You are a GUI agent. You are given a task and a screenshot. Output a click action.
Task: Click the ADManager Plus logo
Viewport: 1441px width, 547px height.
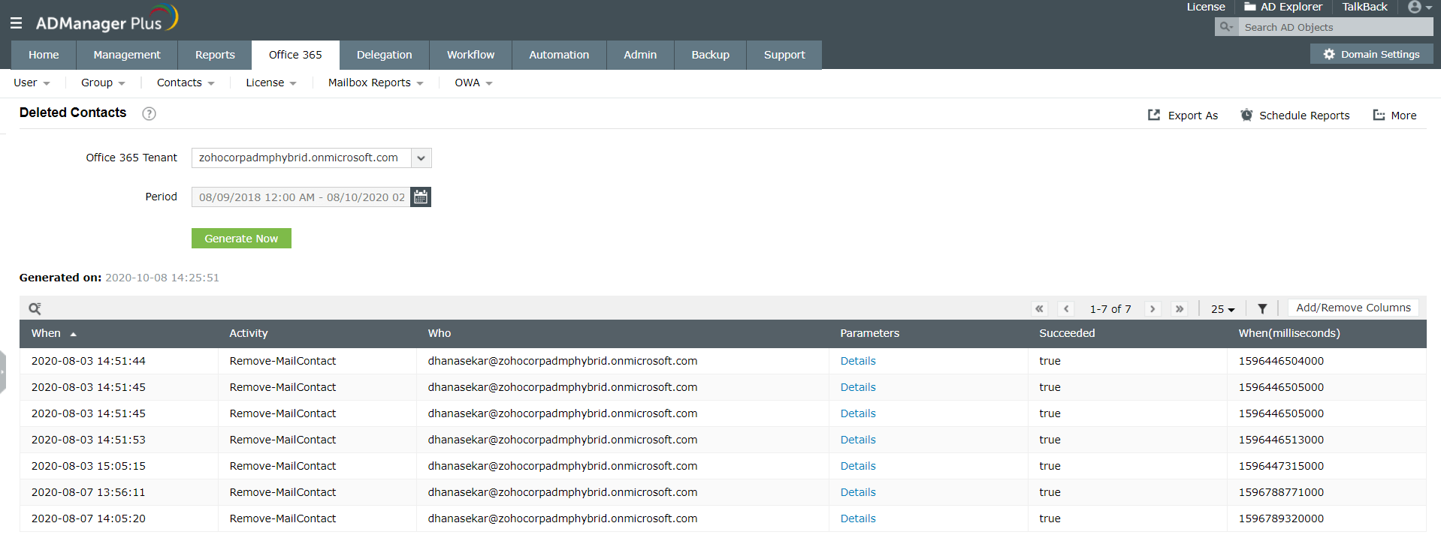[x=107, y=20]
